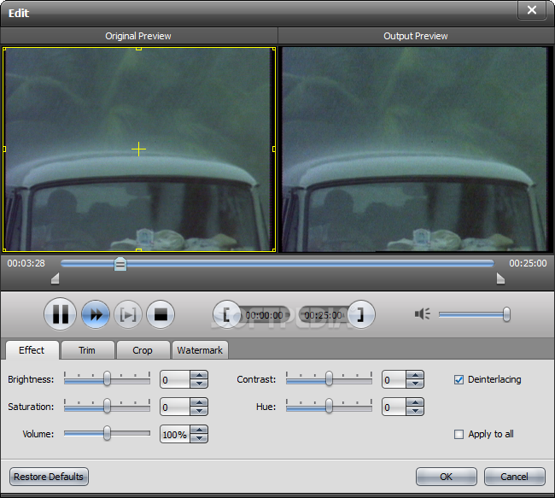This screenshot has width=555, height=498.
Task: Increase Hue with up arrow
Action: [415, 402]
